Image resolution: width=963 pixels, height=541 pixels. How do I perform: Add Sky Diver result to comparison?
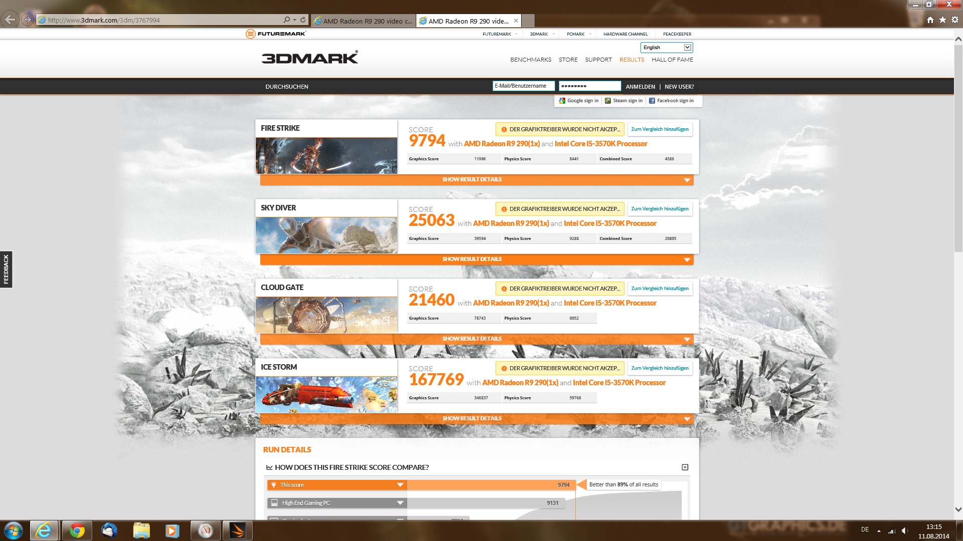(660, 209)
